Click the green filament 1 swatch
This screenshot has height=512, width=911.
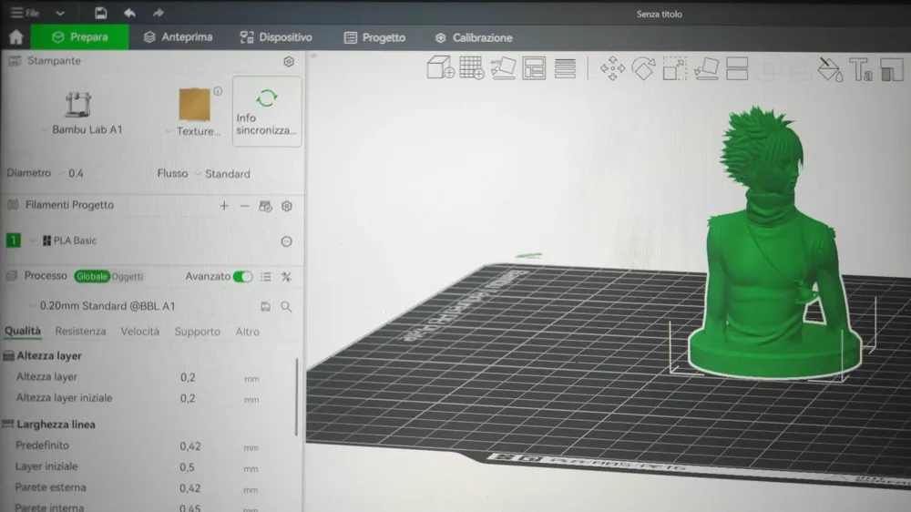coord(14,240)
